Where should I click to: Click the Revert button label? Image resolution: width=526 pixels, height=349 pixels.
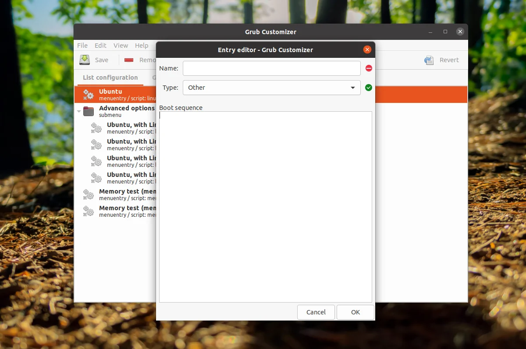tap(449, 60)
